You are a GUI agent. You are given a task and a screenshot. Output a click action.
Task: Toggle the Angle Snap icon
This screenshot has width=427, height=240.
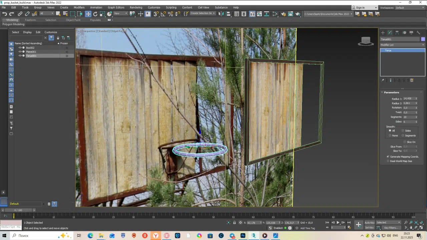[x=163, y=14]
